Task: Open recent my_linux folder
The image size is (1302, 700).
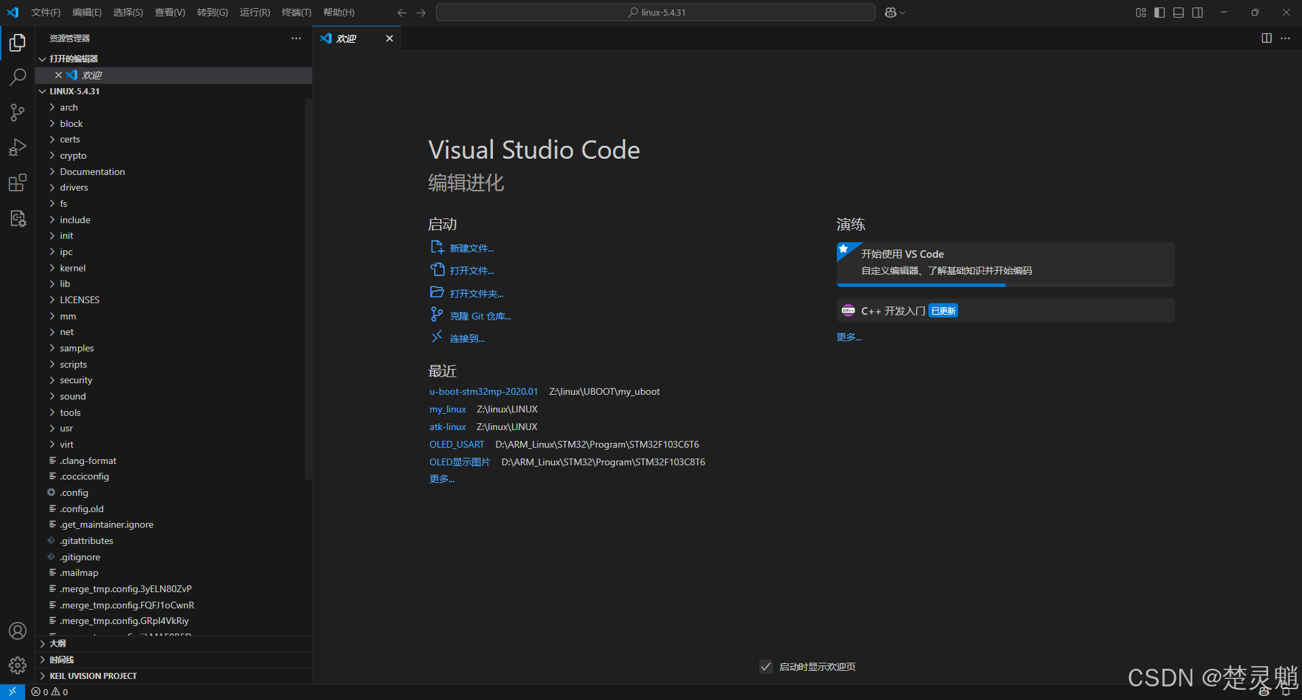Action: [448, 409]
